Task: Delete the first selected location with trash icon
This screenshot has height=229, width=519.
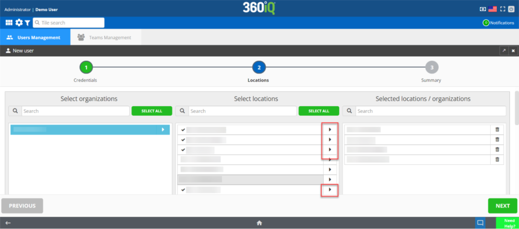Action: [497, 129]
